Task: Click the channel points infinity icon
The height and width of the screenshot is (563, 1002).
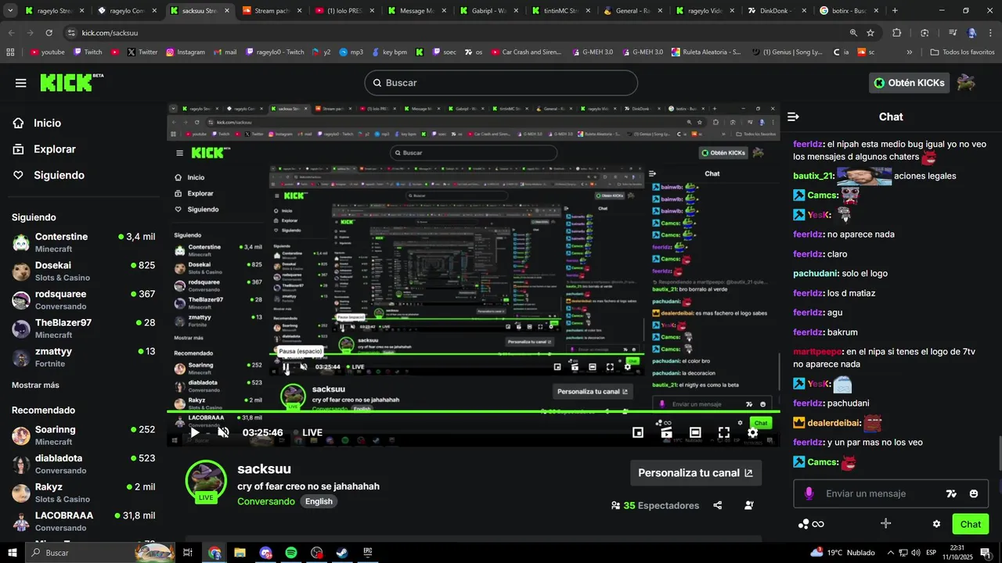Action: click(x=811, y=524)
